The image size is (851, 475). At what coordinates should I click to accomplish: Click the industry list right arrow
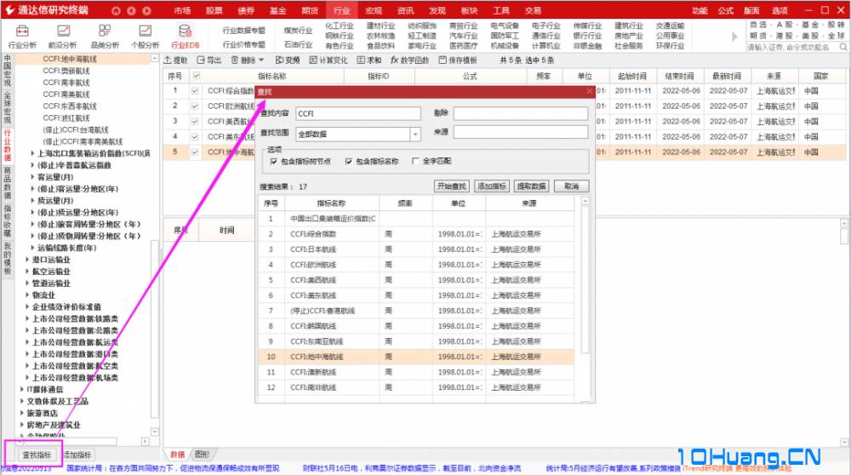coord(734,37)
